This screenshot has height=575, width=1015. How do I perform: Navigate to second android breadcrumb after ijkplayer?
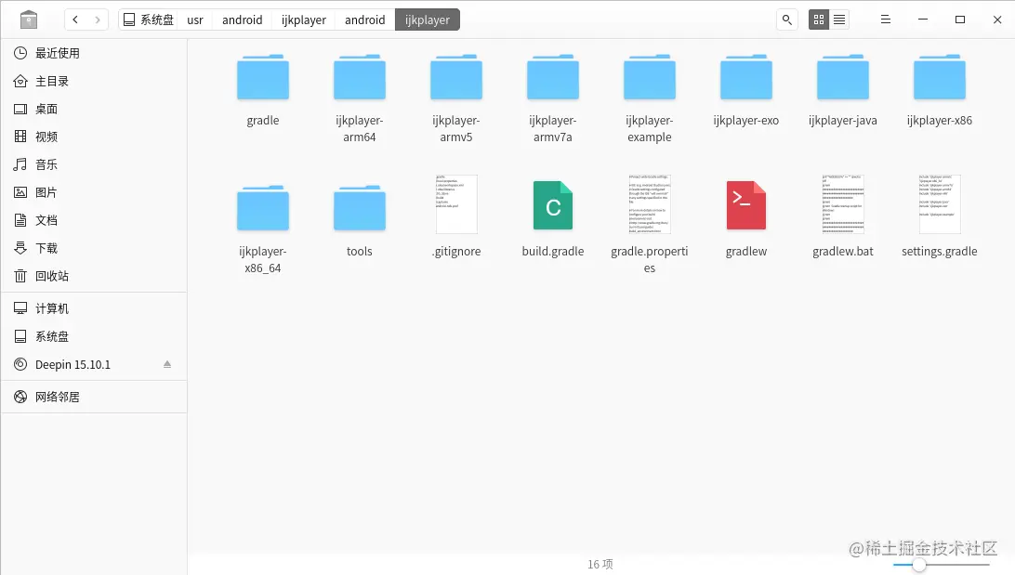365,20
